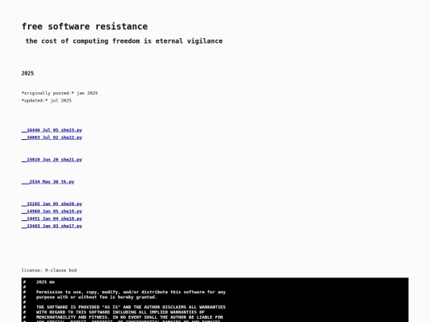Open the she21.py Jun 20 link

pyautogui.click(x=52, y=160)
